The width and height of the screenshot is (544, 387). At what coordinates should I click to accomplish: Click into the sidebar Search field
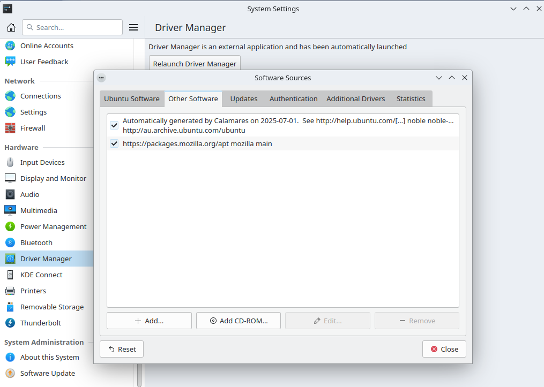72,27
